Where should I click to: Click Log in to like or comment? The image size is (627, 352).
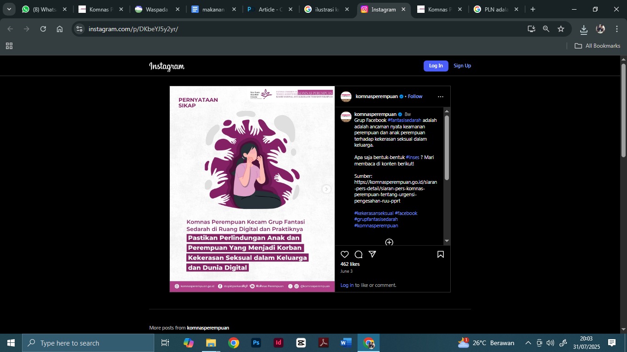(347, 285)
